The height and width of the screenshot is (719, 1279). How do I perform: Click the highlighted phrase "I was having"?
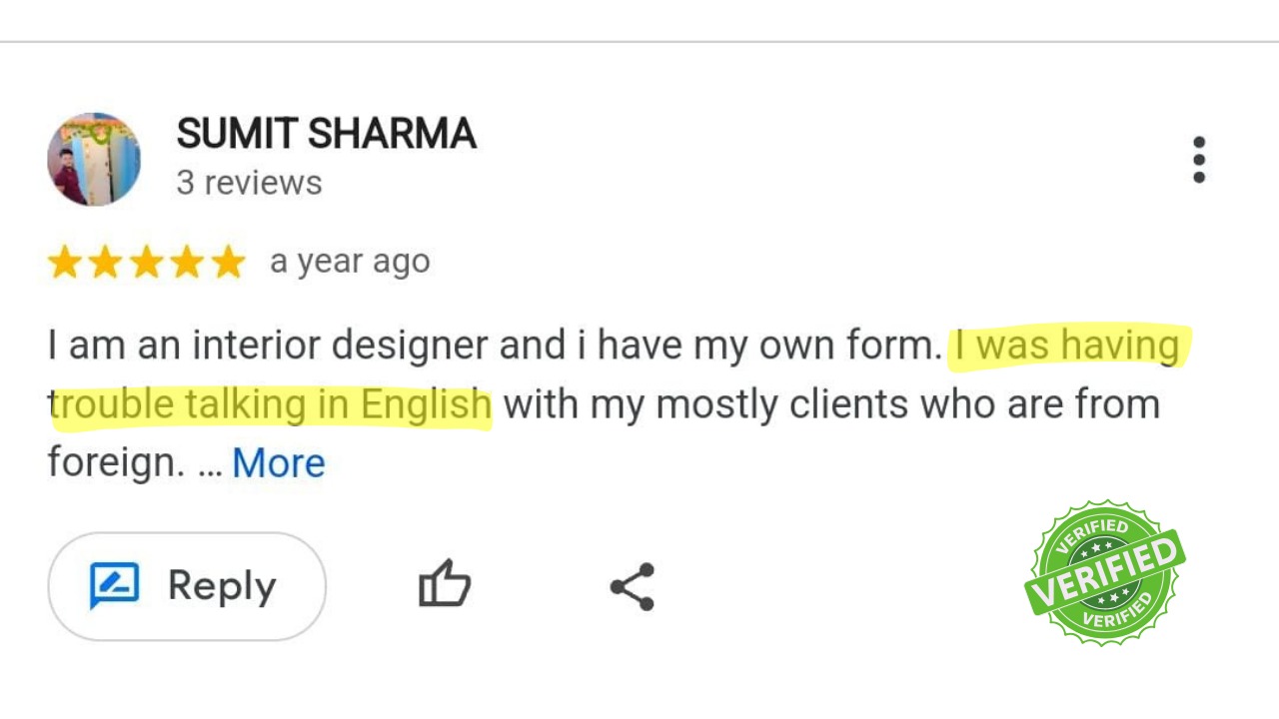pyautogui.click(x=1066, y=346)
